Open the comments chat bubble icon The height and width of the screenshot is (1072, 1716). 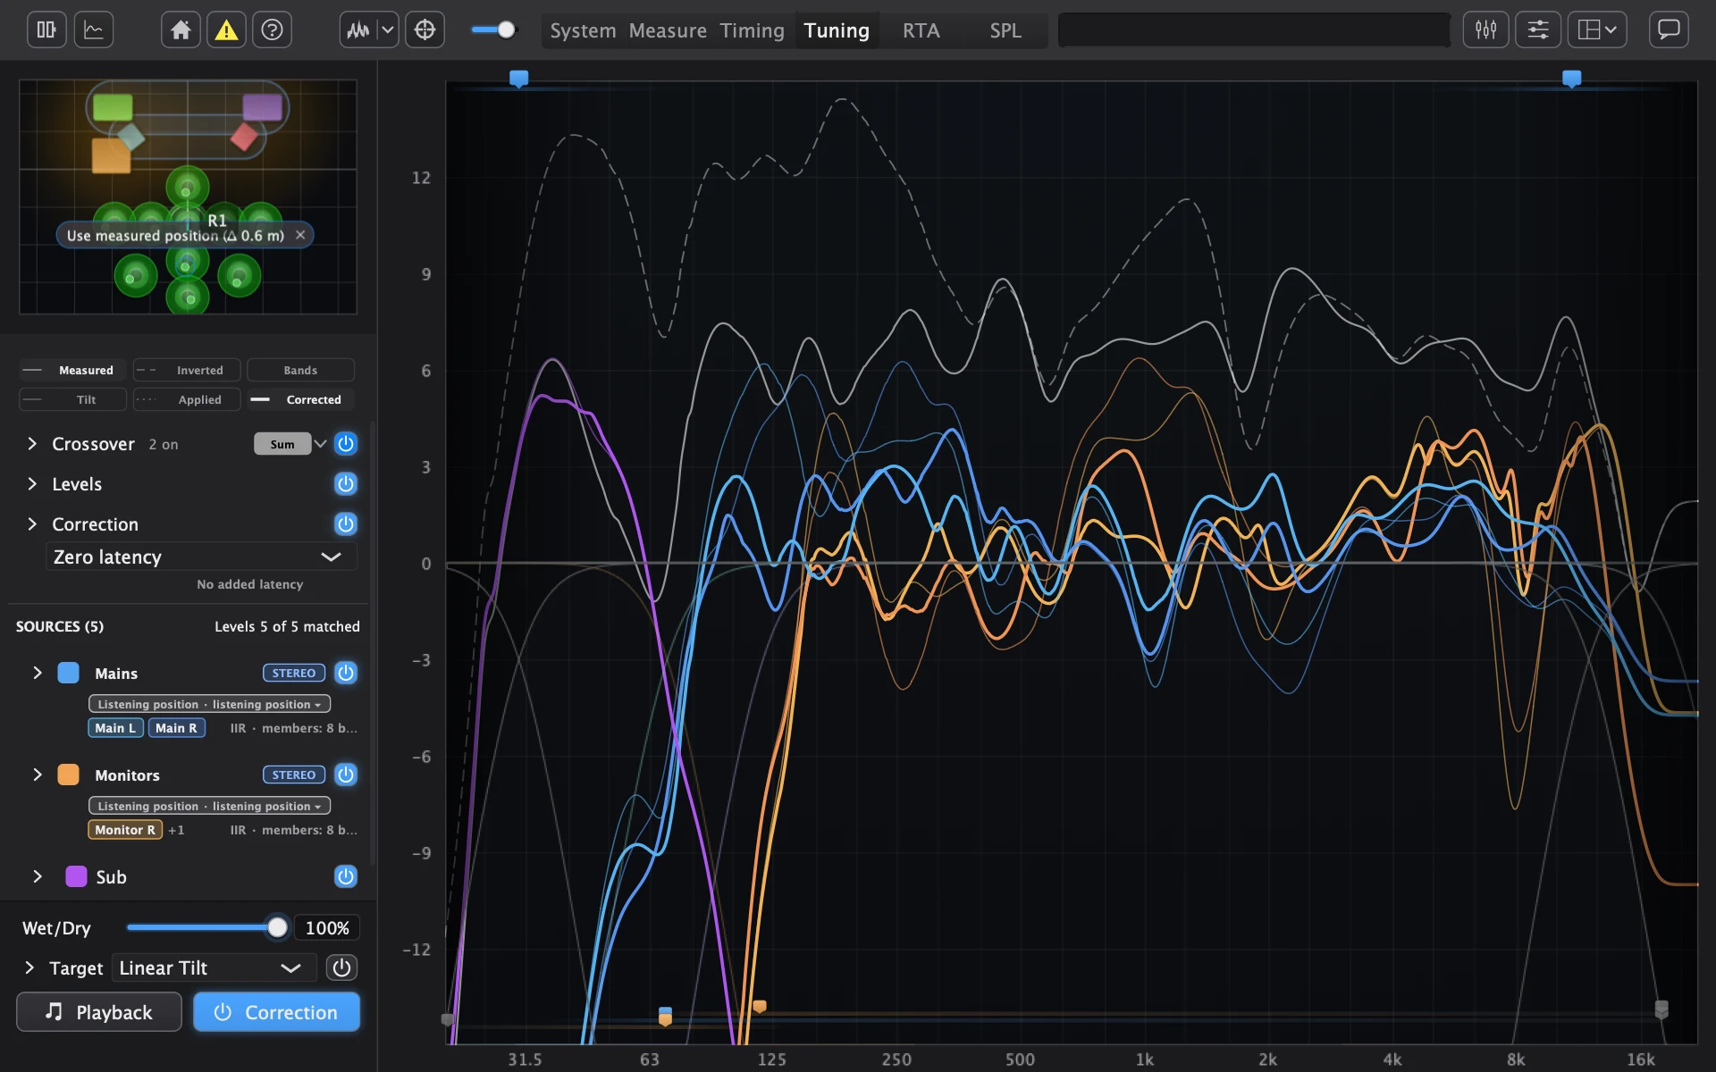1668,30
